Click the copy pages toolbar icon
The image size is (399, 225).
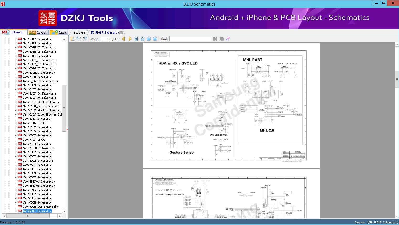click(72, 39)
